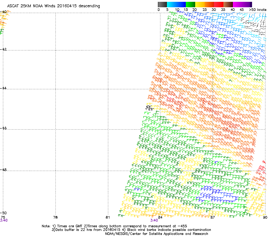Click the '84' longitude axis label

tap(160, 217)
